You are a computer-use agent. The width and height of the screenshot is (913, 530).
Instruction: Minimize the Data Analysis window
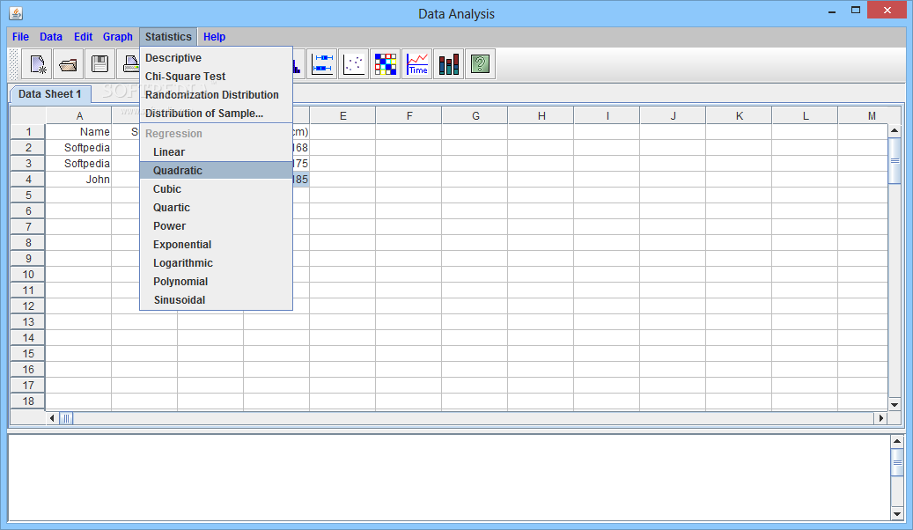pyautogui.click(x=831, y=11)
